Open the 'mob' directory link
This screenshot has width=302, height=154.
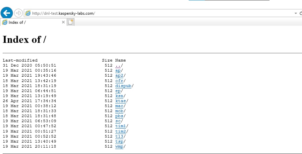tap(119, 111)
